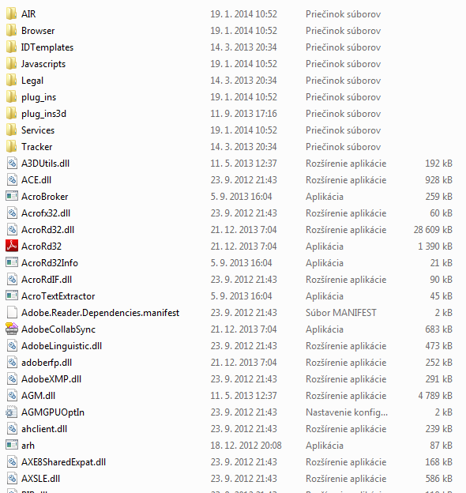Click the arh application icon
The width and height of the screenshot is (466, 493).
(x=12, y=445)
